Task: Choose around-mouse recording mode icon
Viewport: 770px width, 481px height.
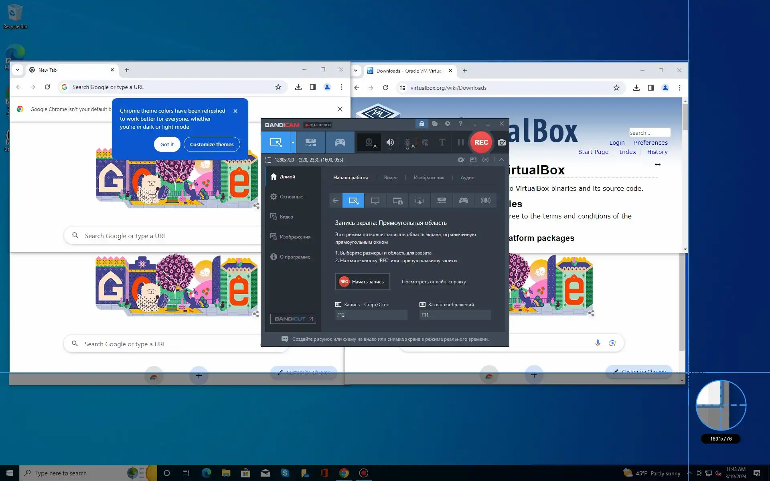Action: click(419, 201)
